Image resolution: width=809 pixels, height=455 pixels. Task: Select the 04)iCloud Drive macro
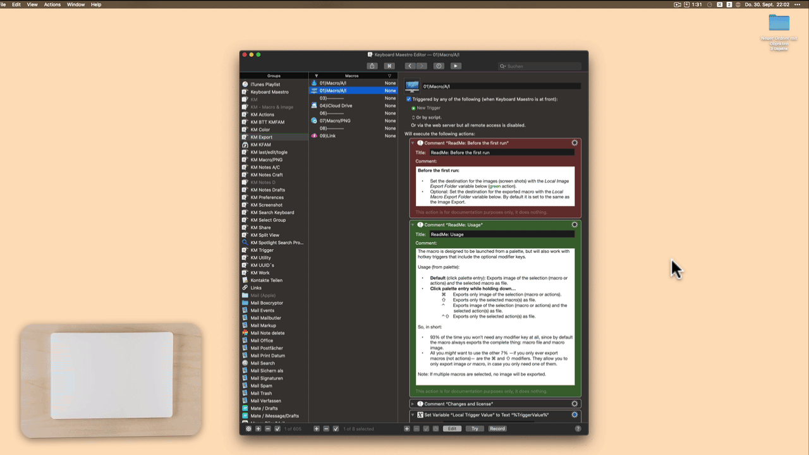(353, 106)
